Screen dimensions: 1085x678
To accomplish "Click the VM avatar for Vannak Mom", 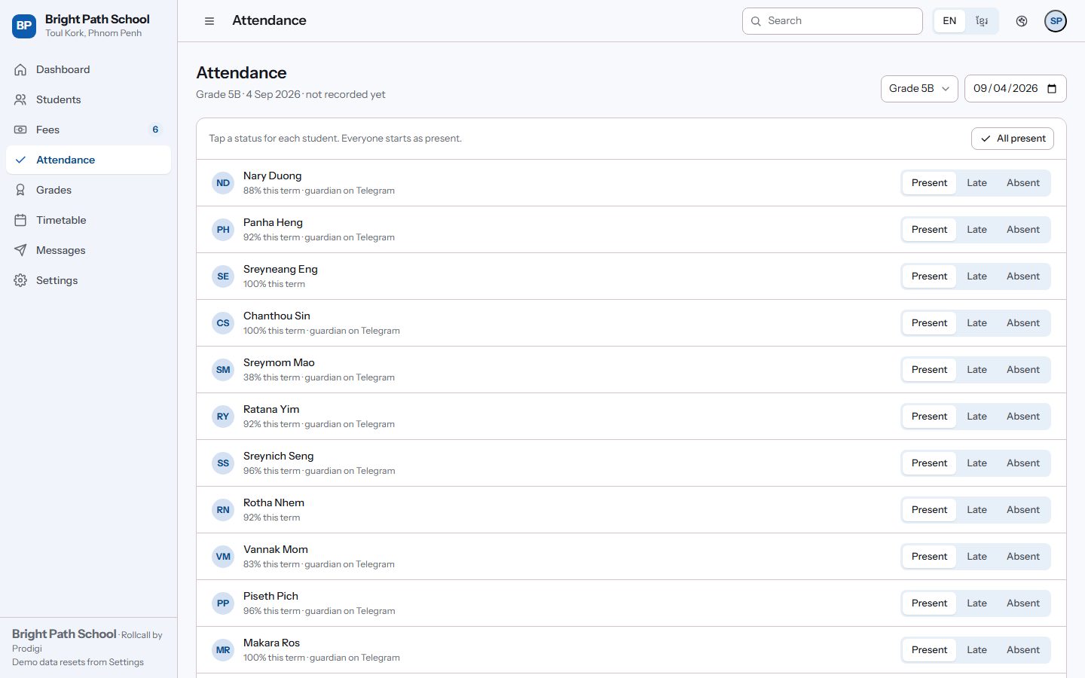I will click(x=223, y=557).
